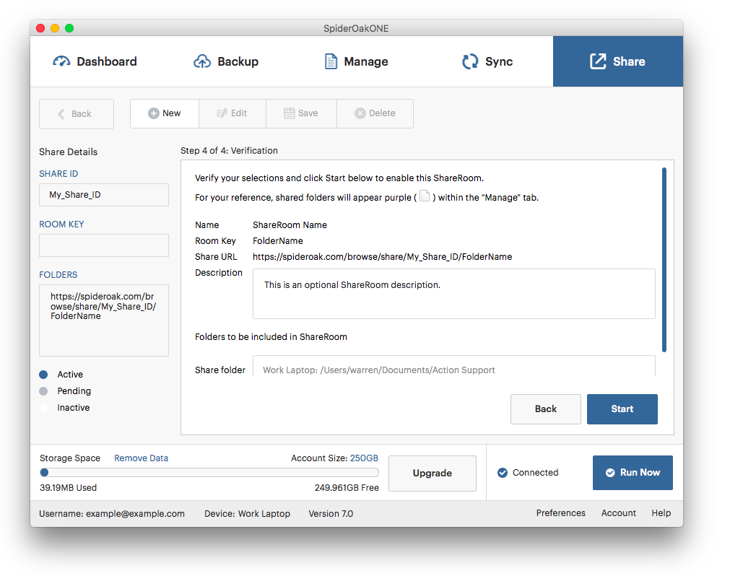The image size is (730, 576).
Task: Click the empty Room Key field
Action: coord(104,245)
